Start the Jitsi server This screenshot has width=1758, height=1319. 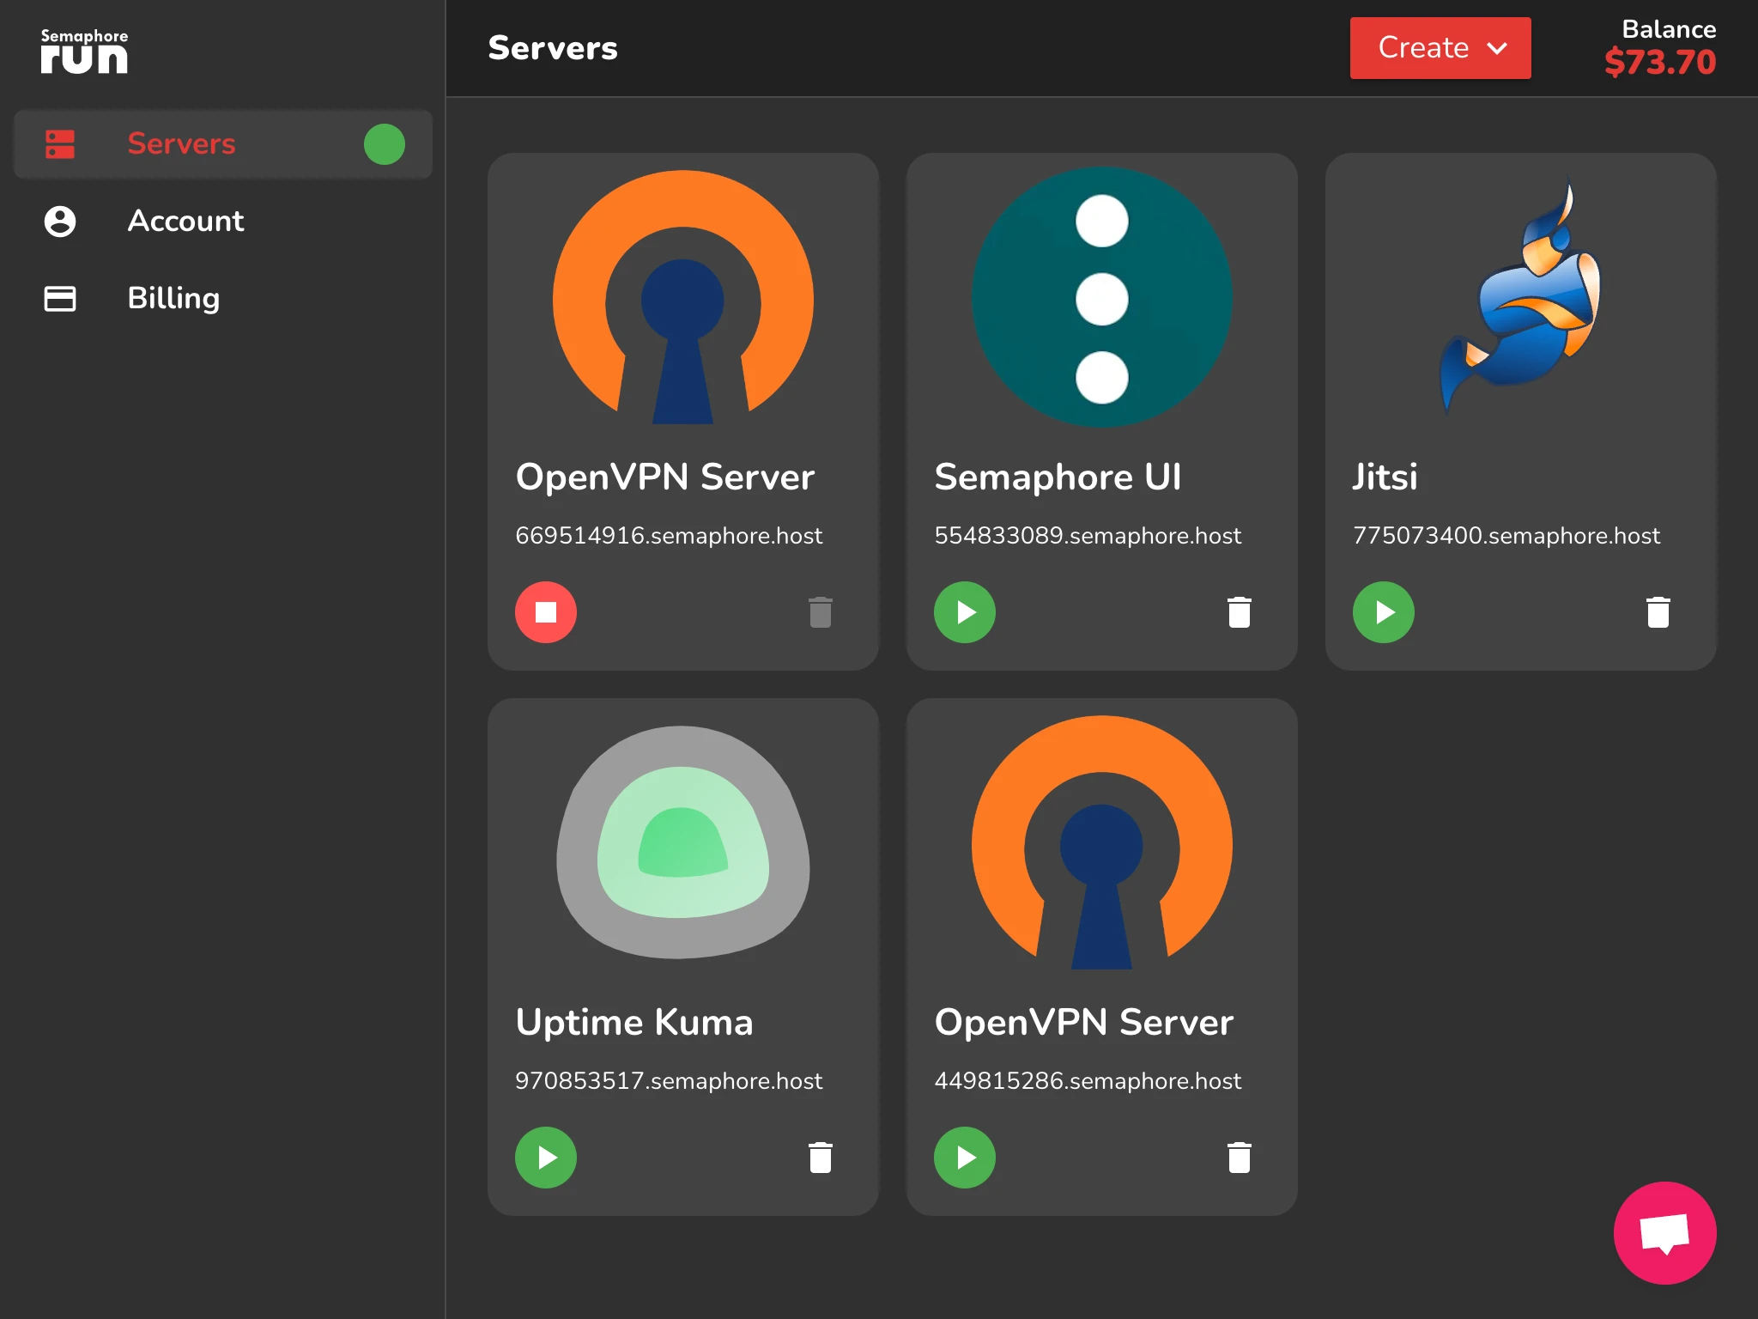[1384, 612]
